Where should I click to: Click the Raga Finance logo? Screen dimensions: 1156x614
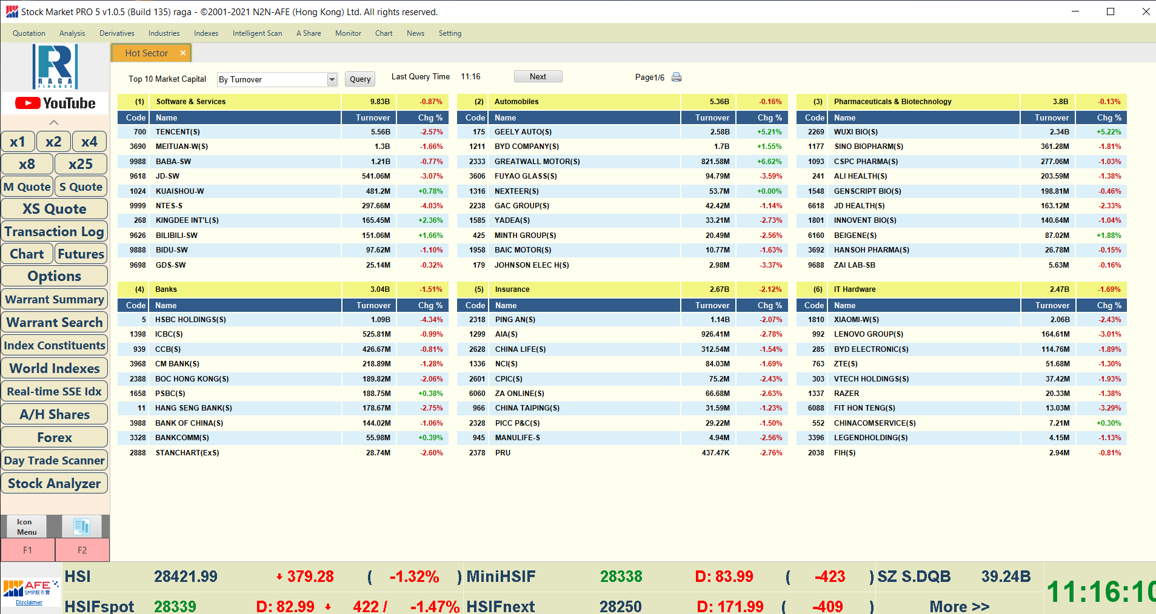pos(55,67)
